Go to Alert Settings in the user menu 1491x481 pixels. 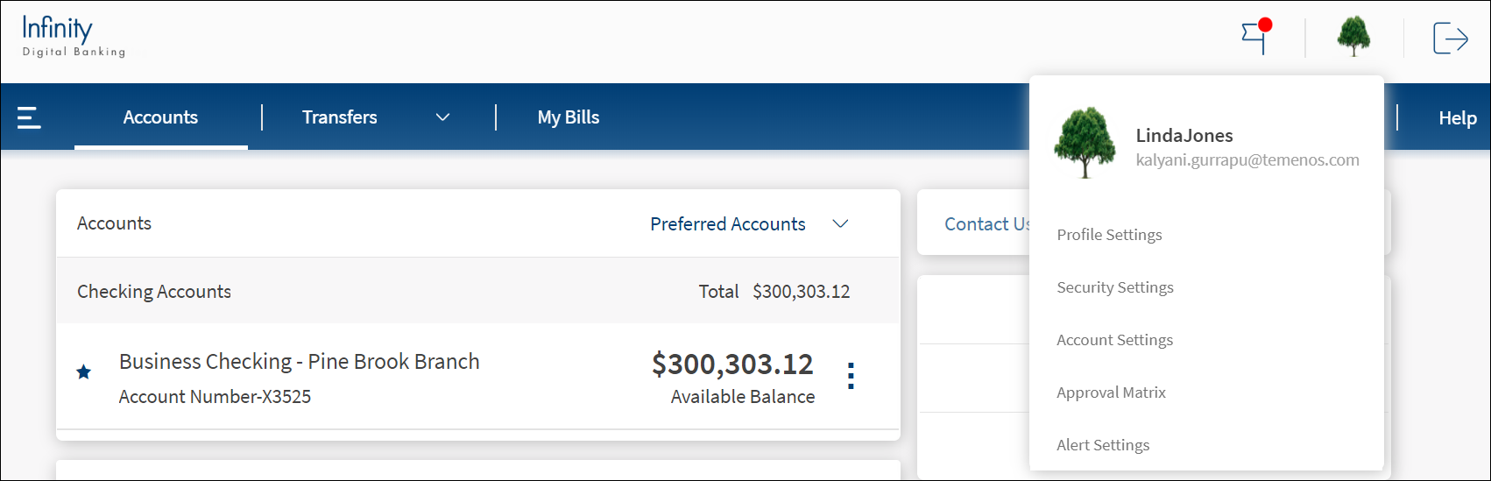(x=1103, y=445)
